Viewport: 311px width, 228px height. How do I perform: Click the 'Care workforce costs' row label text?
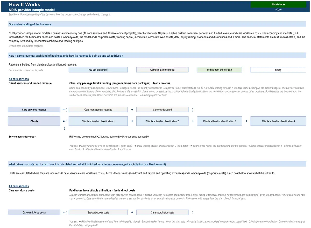pos(22,190)
